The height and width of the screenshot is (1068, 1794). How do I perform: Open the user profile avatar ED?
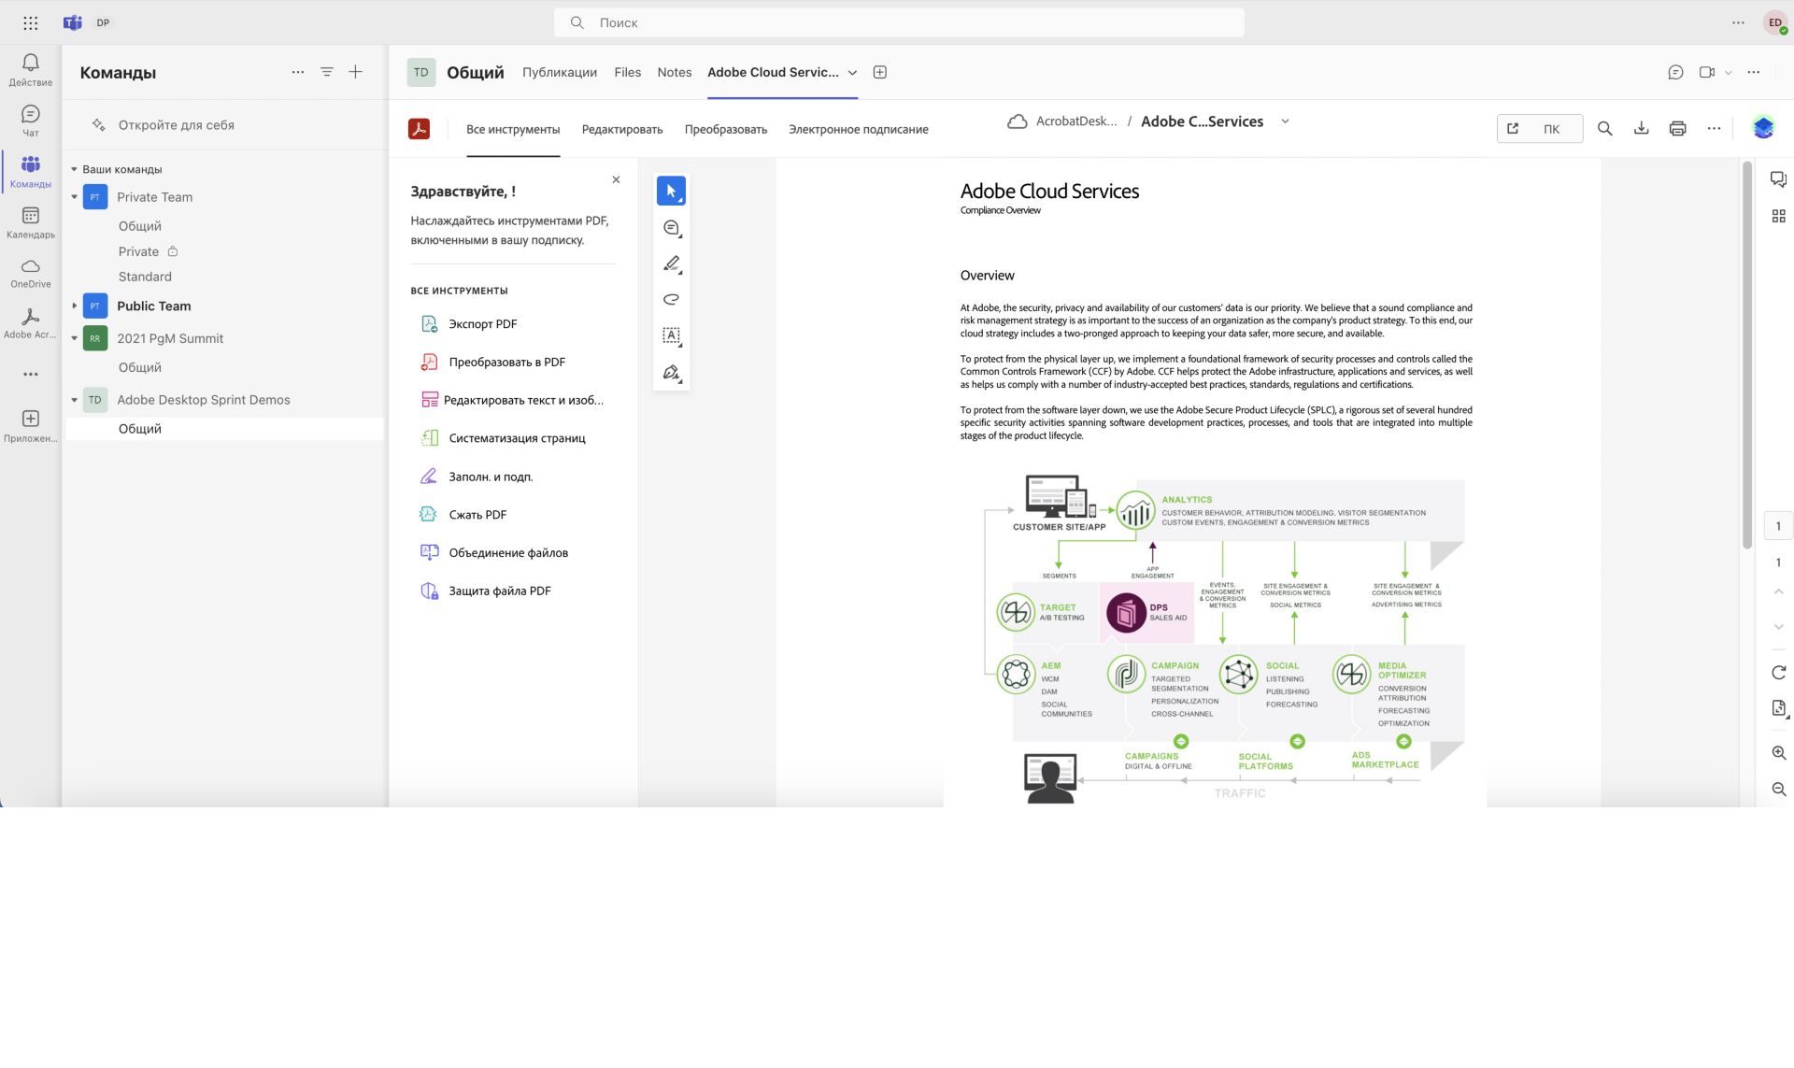pos(1774,22)
